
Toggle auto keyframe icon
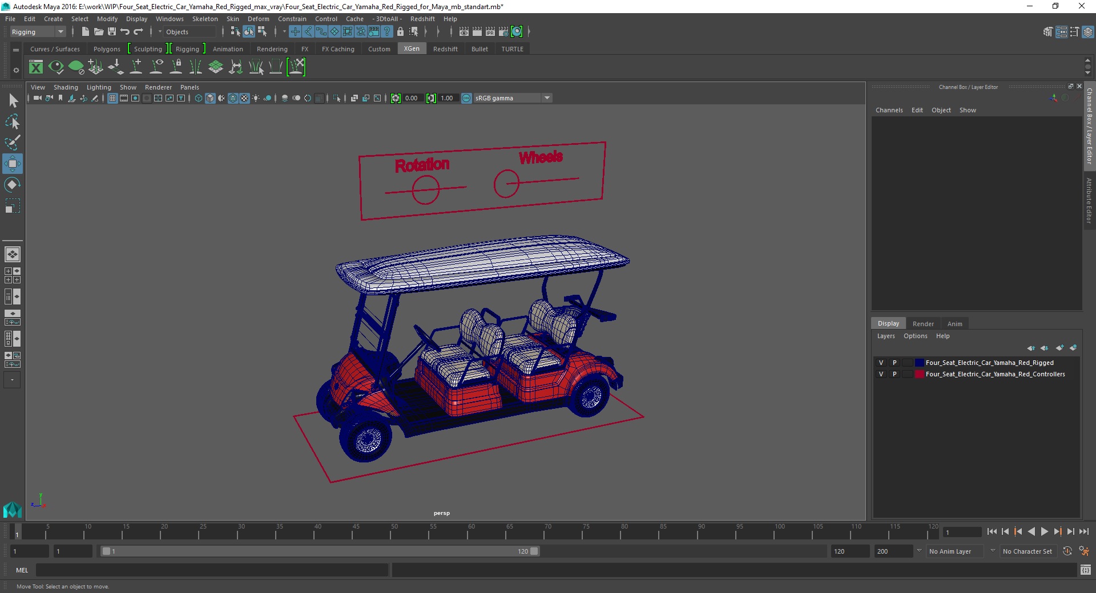pos(1067,551)
